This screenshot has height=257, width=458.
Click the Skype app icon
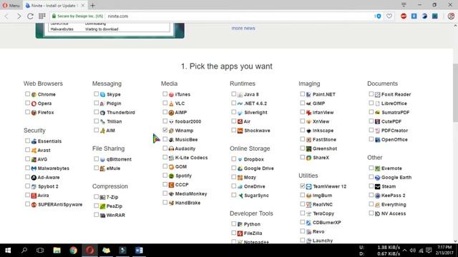click(102, 94)
